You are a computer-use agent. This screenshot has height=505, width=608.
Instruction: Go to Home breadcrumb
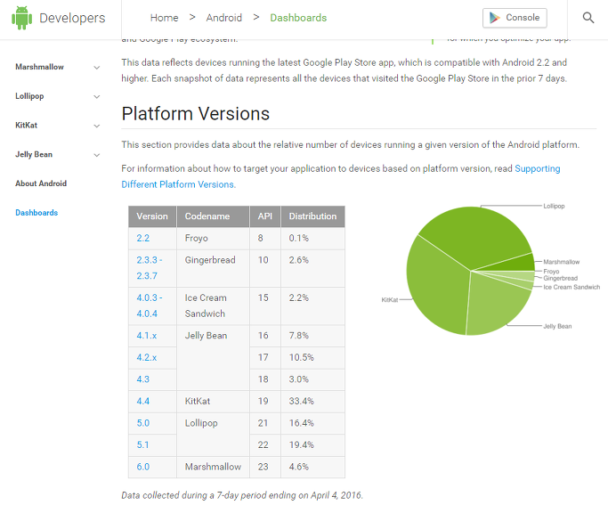coord(165,18)
